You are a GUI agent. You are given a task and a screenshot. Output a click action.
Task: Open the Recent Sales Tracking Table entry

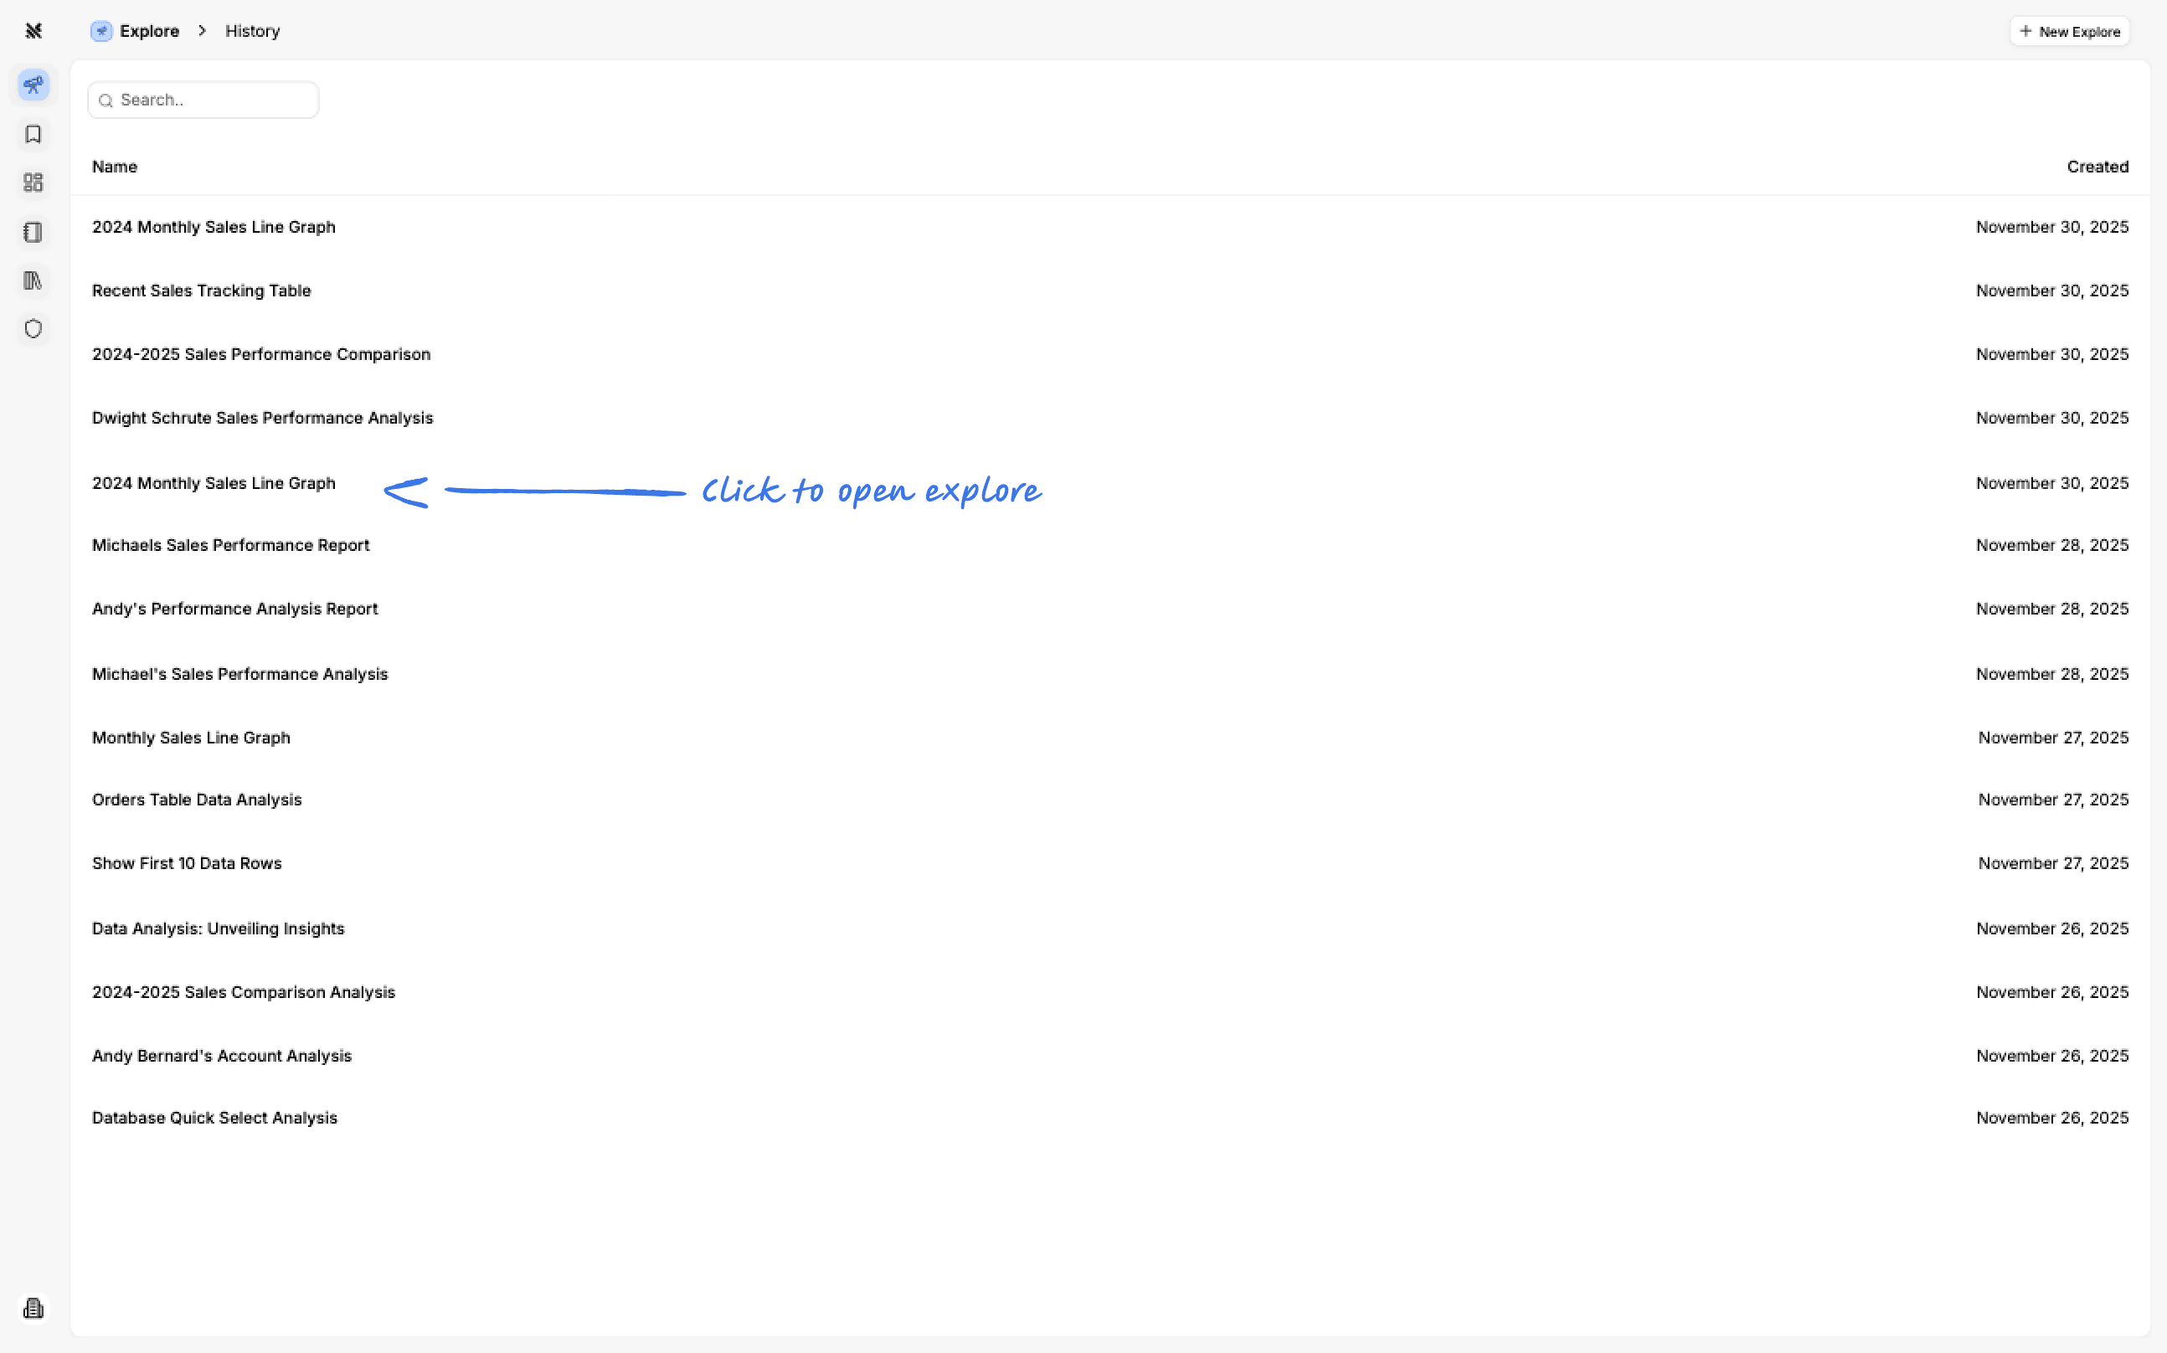coord(201,290)
